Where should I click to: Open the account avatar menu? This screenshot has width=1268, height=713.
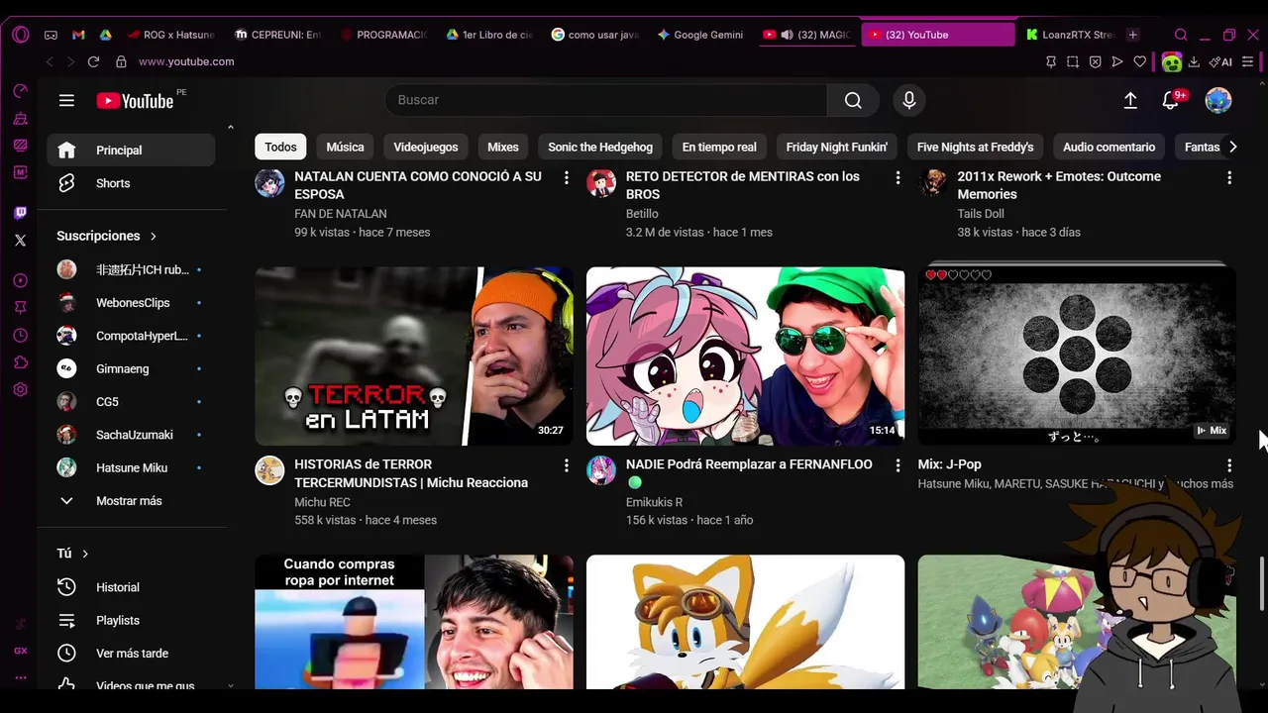1218,100
